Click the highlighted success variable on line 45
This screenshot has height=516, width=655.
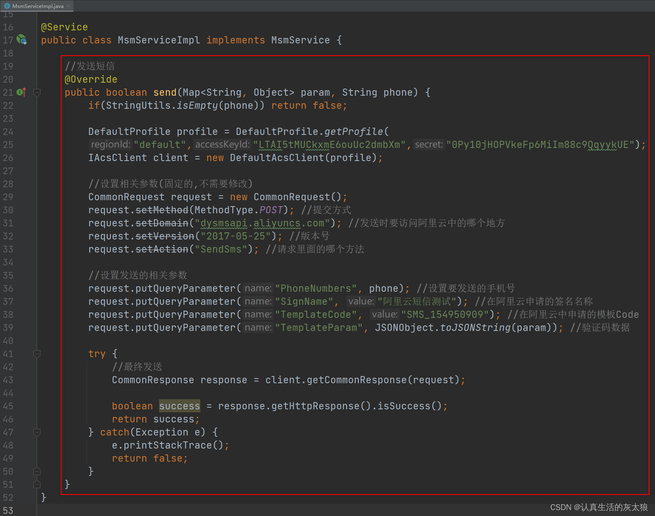click(180, 406)
